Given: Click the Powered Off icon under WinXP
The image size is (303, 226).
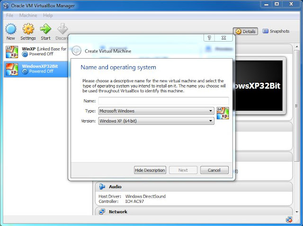Looking at the screenshot, I should (x=25, y=54).
